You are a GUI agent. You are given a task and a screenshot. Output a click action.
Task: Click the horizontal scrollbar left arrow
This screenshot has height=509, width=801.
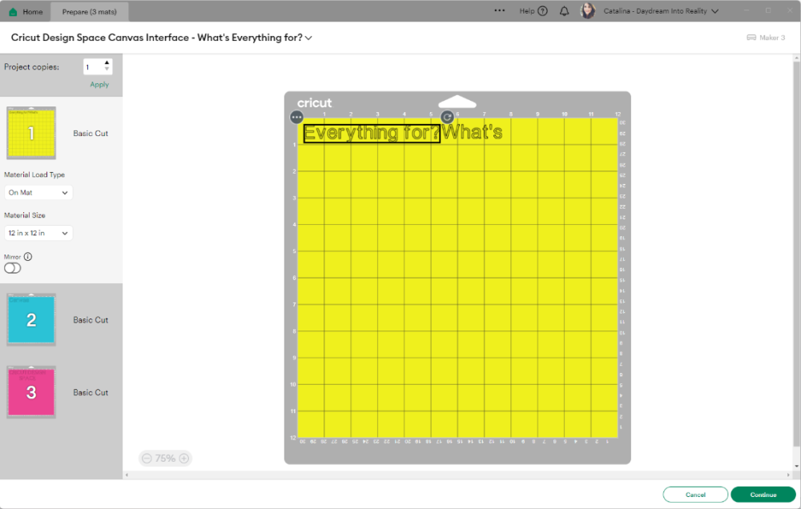coord(127,475)
